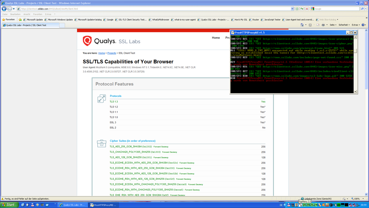
Task: Click the TLS 1.3 protocol row text
Action: pos(114,102)
